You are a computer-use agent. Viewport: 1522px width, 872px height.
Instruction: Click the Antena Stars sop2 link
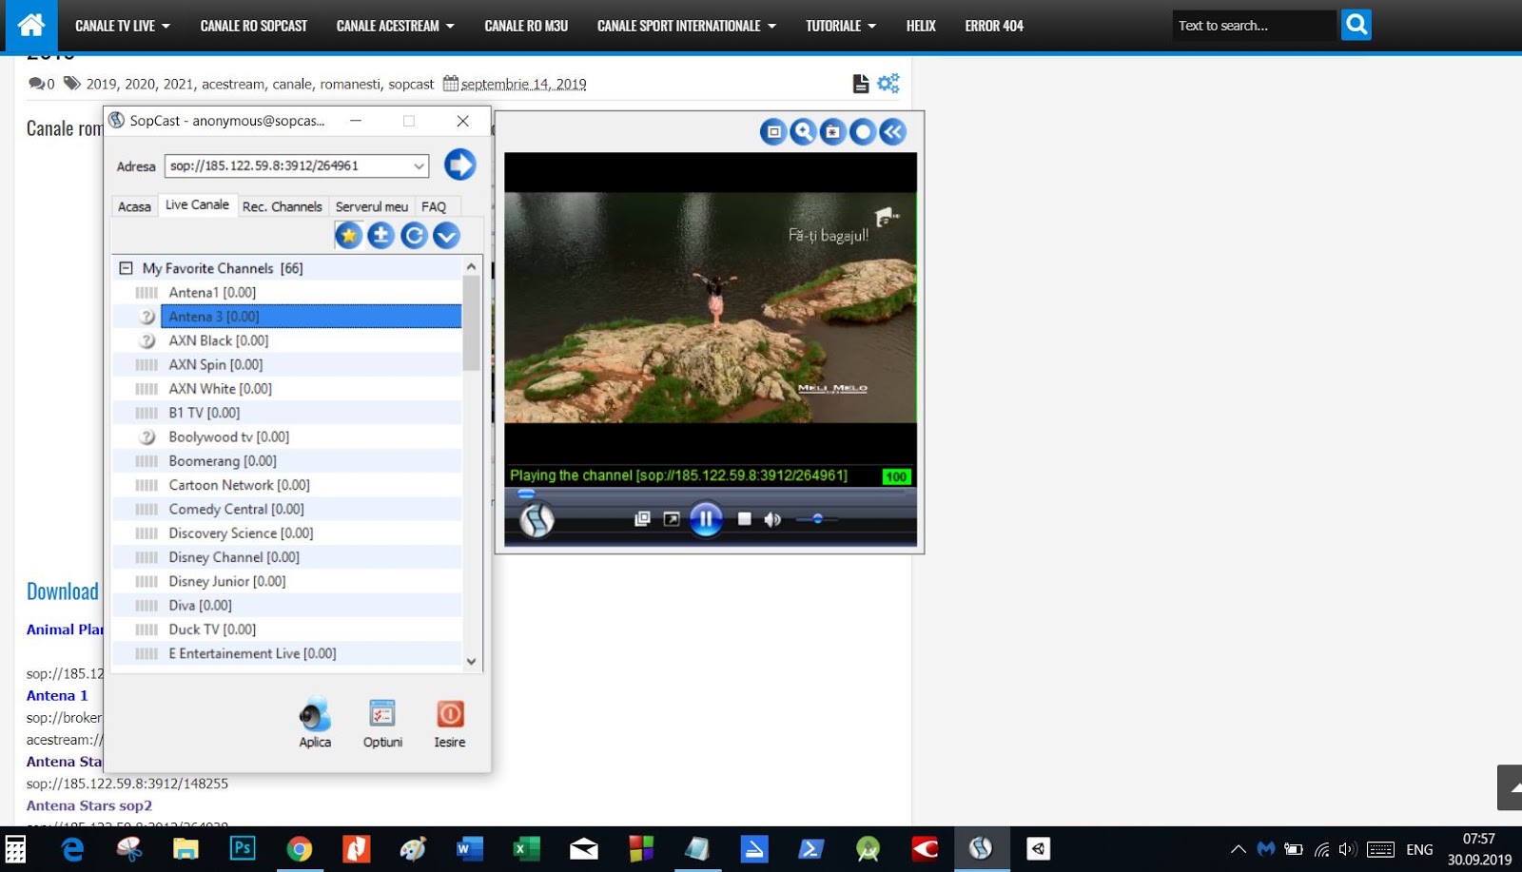89,805
